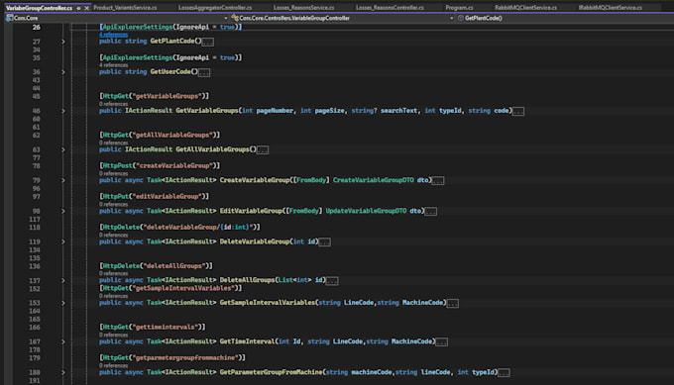Click the HttpGet("gettimeintervals") attribute
Screen dimensions: 674x385
pyautogui.click(x=153, y=327)
